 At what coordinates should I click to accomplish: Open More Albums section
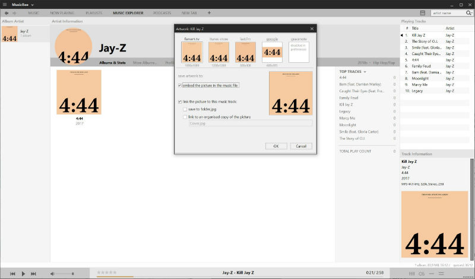coord(145,63)
